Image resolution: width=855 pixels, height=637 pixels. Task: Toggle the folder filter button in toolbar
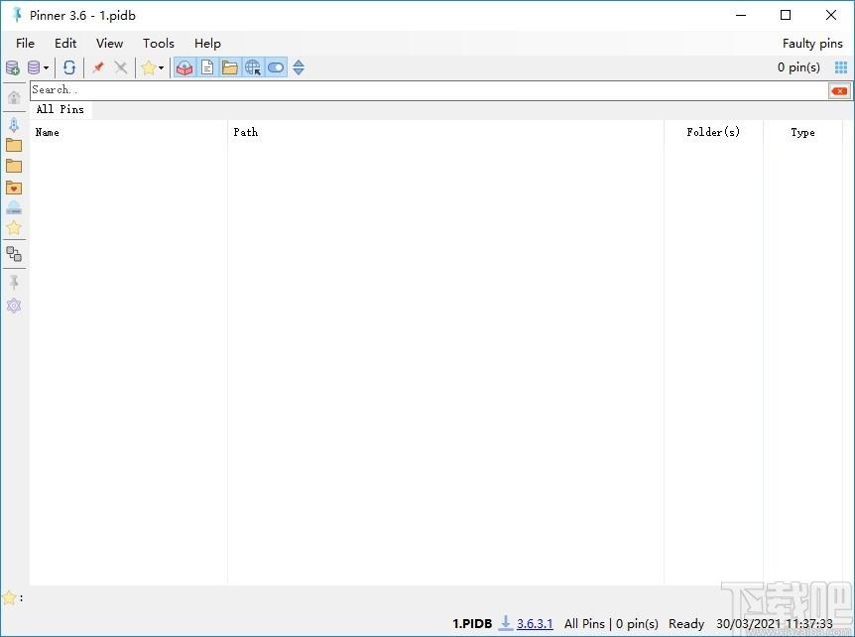[230, 67]
